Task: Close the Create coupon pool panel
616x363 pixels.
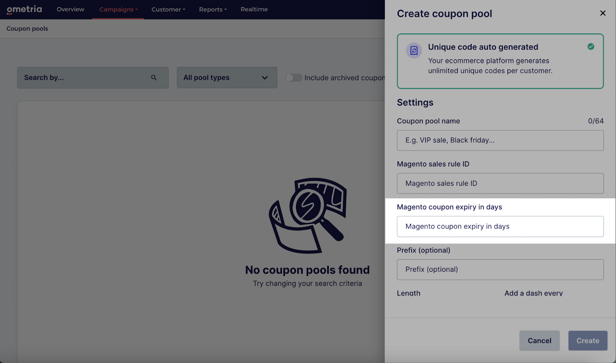Action: (x=603, y=13)
